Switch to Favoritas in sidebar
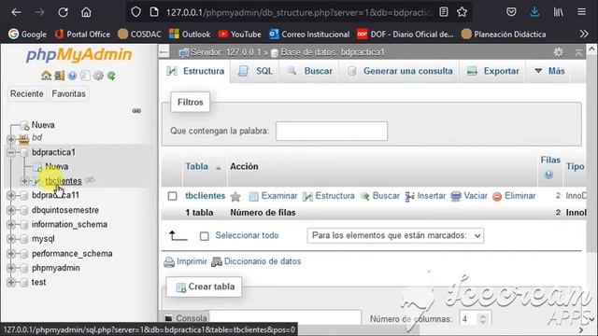 pos(68,93)
